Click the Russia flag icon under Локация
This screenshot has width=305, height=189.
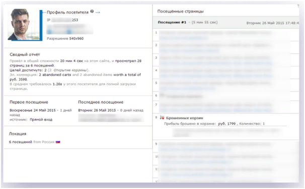click(x=58, y=142)
